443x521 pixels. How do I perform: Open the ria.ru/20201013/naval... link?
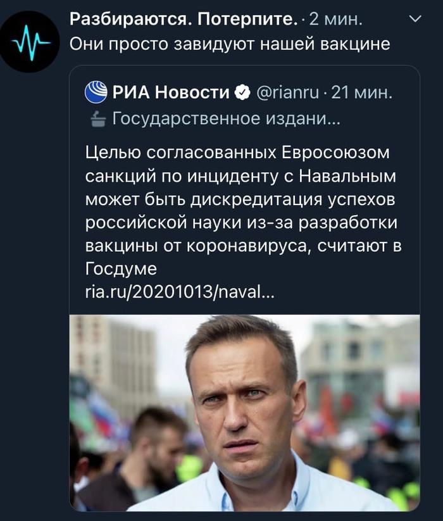click(x=180, y=293)
